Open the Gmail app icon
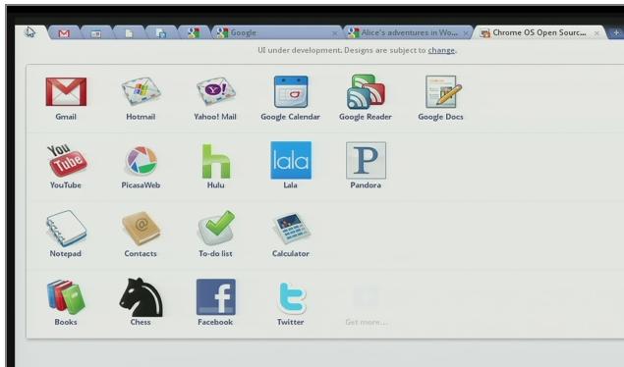The image size is (624, 367). click(66, 92)
